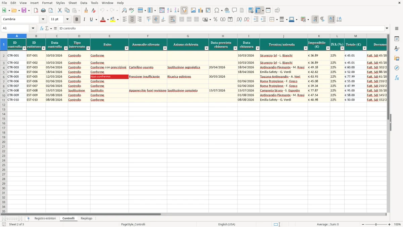Open Find and Replace magnifier icon
The height and width of the screenshot is (227, 403).
[x=124, y=10]
